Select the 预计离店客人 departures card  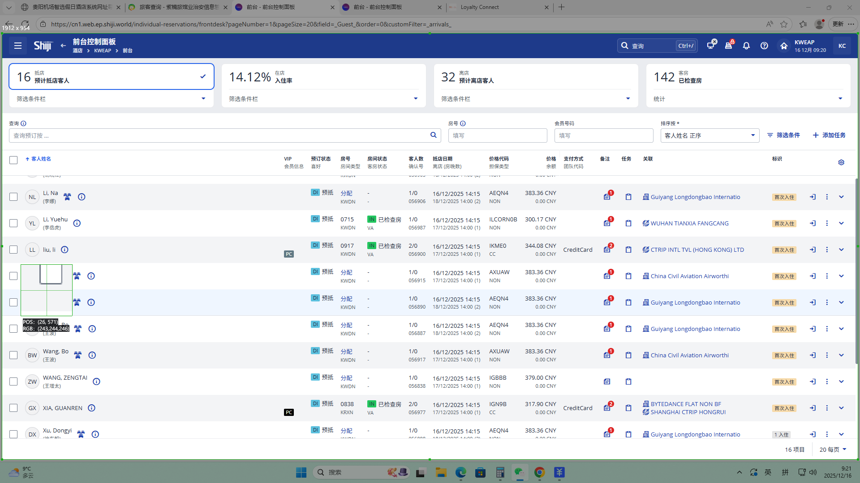pos(535,77)
